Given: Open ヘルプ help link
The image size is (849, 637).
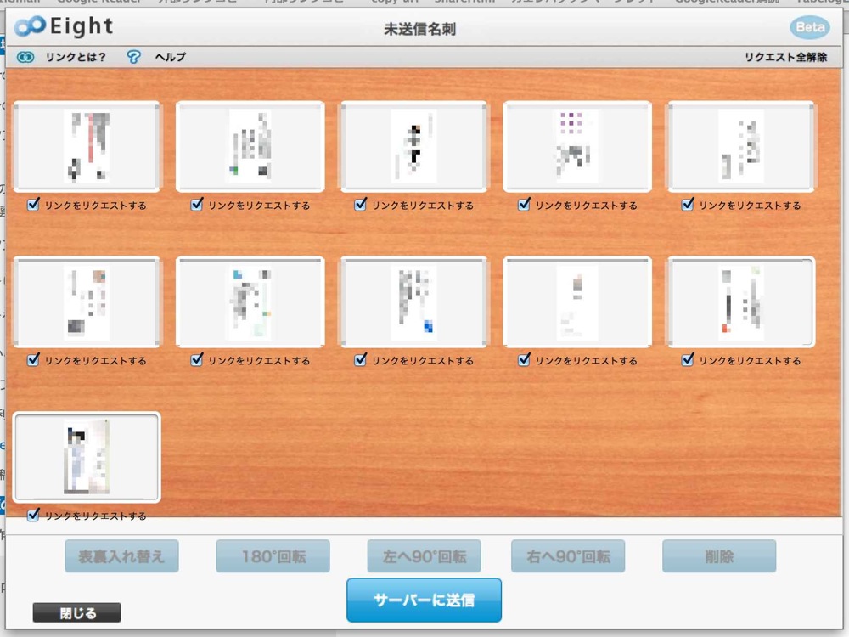Looking at the screenshot, I should [170, 57].
